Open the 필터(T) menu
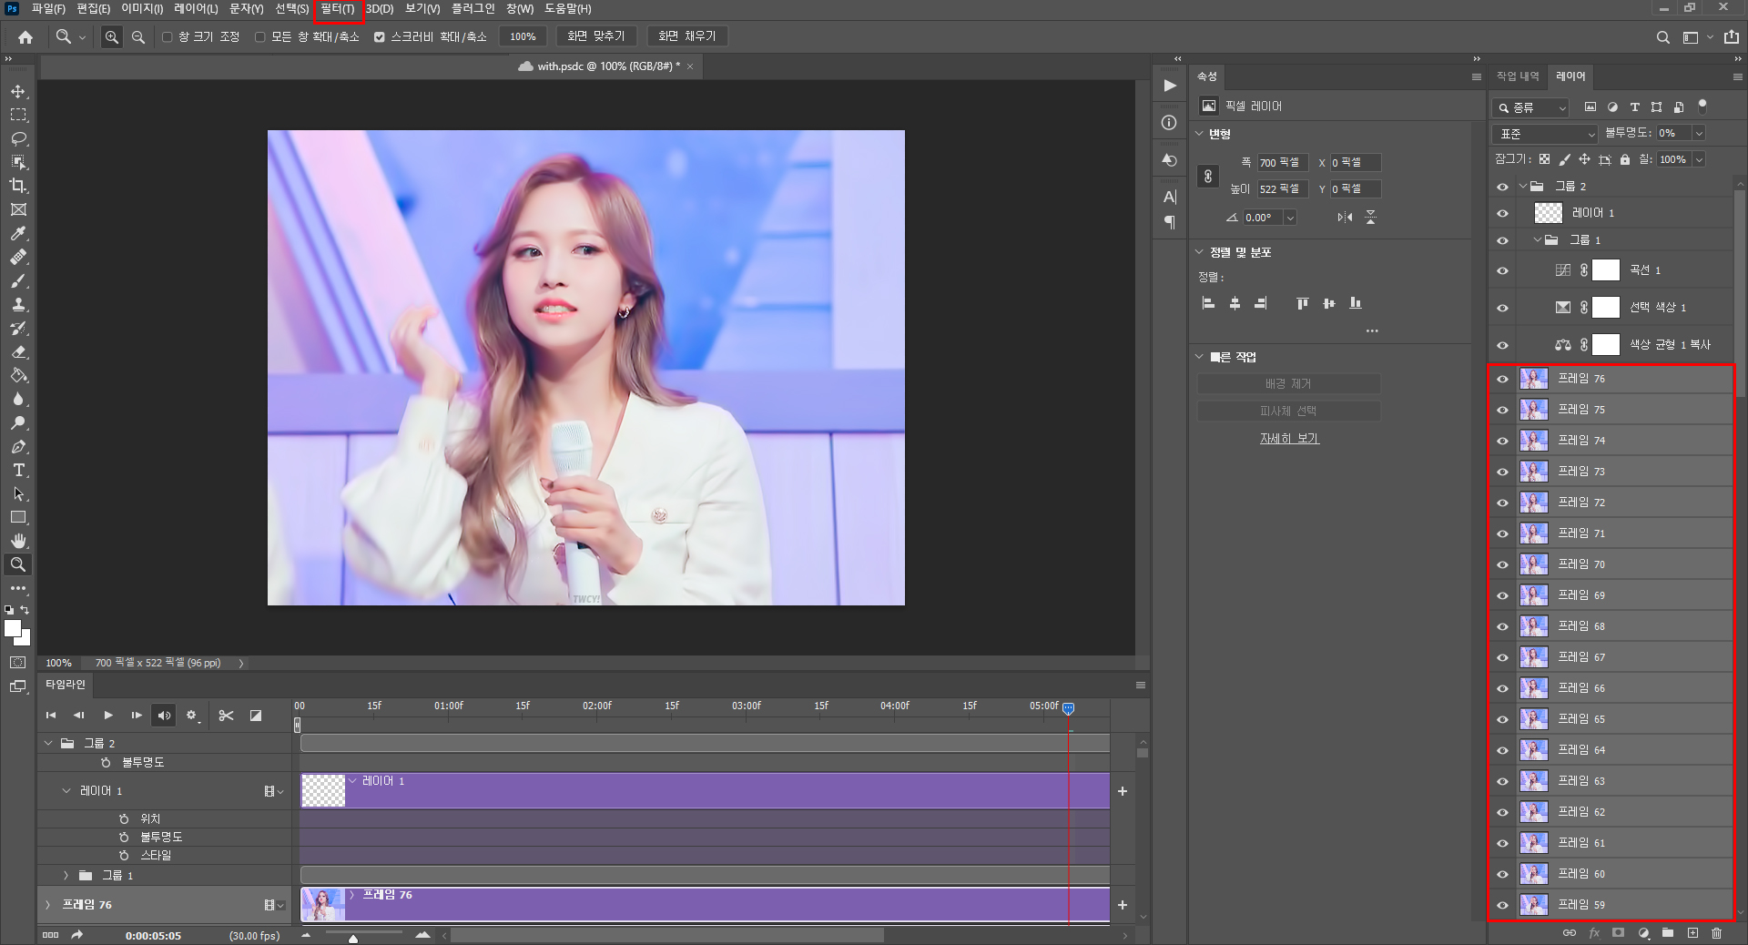The height and width of the screenshot is (945, 1748). click(x=338, y=9)
